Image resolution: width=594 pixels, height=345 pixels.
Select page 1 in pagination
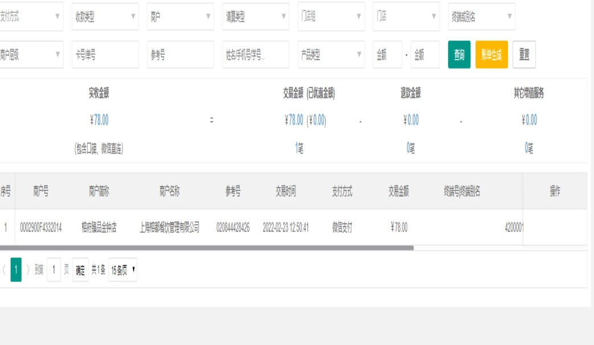coord(16,270)
